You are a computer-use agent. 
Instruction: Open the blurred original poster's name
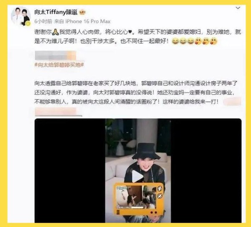55,55
